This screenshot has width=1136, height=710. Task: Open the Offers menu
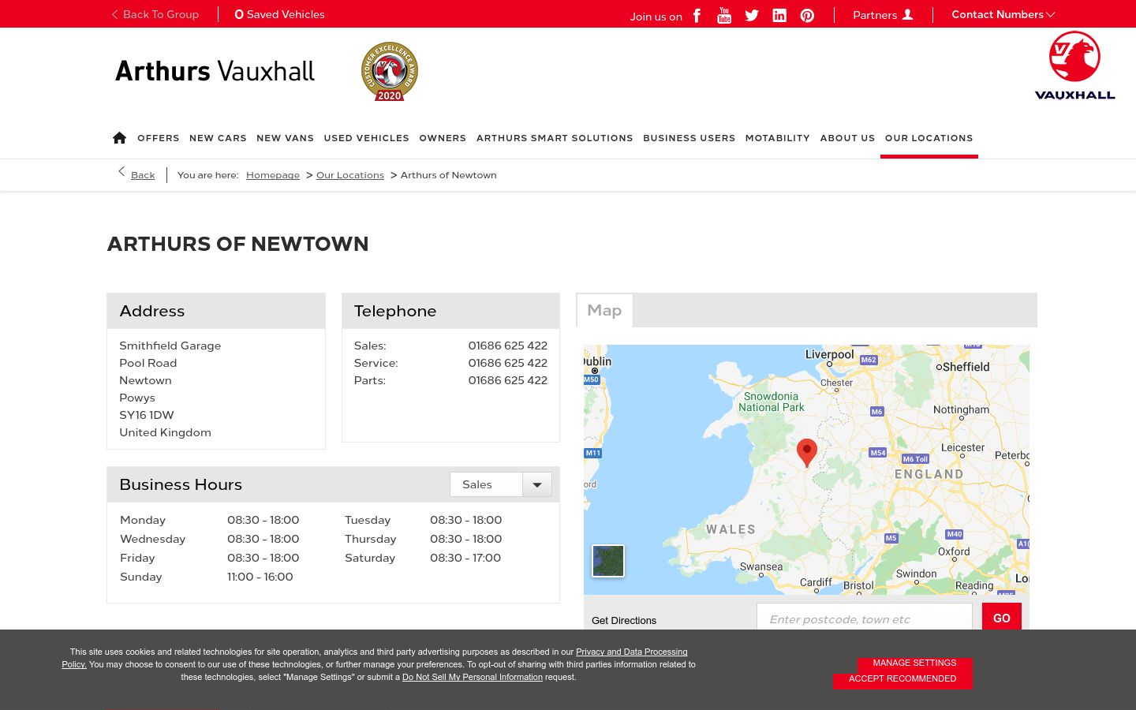click(x=159, y=138)
